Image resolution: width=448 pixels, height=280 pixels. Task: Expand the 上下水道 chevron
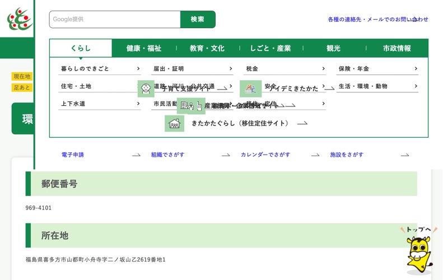(x=138, y=104)
